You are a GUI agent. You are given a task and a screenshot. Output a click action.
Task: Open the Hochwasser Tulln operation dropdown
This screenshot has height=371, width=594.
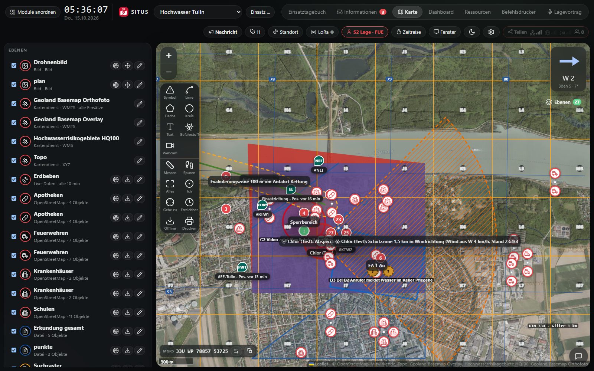point(198,12)
